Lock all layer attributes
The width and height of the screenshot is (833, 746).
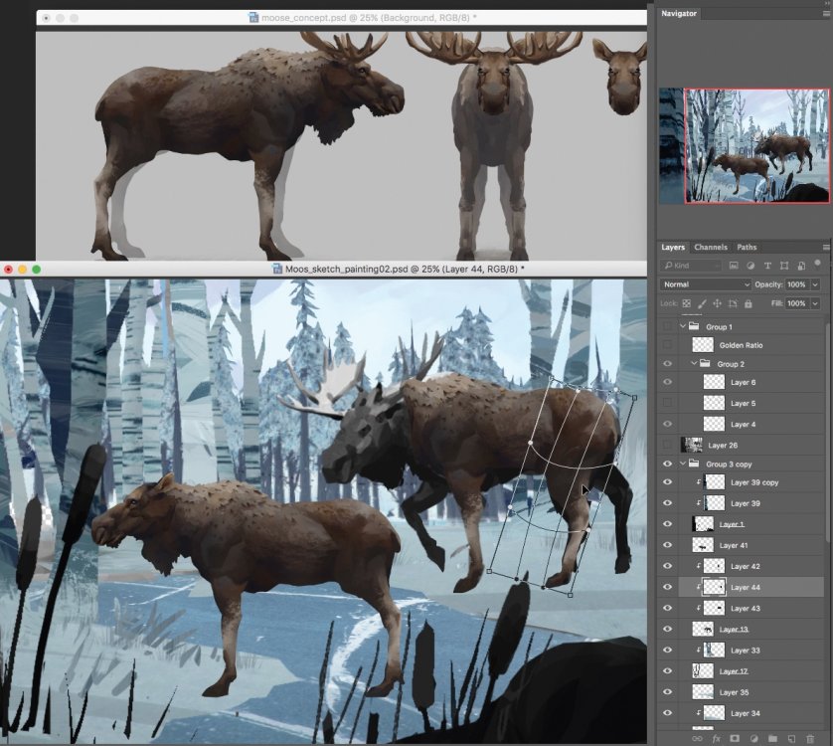[748, 303]
